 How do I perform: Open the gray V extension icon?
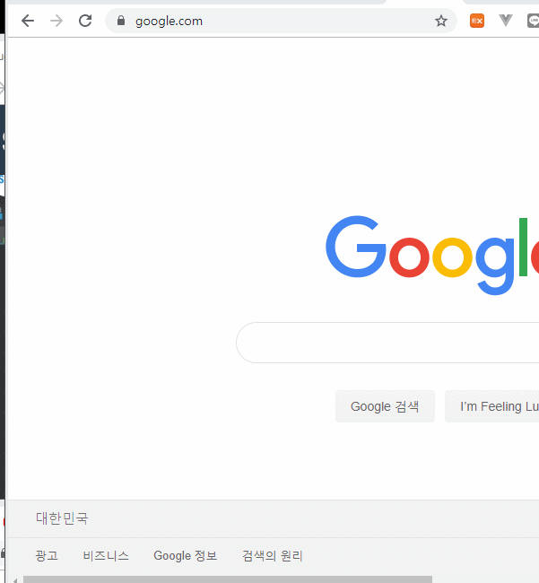click(506, 21)
